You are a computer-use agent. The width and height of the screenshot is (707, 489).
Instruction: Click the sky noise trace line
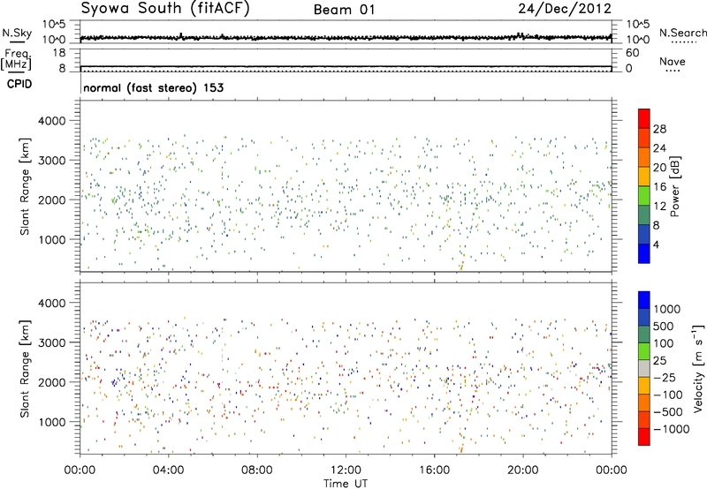tap(346, 38)
